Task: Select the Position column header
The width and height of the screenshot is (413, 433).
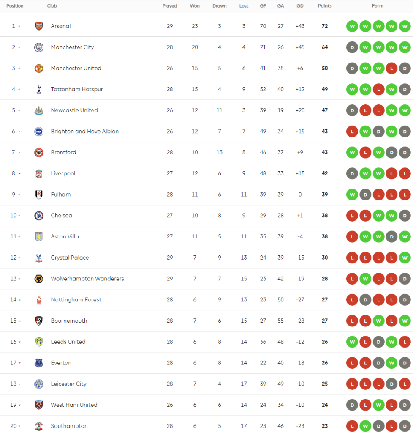Action: click(15, 6)
